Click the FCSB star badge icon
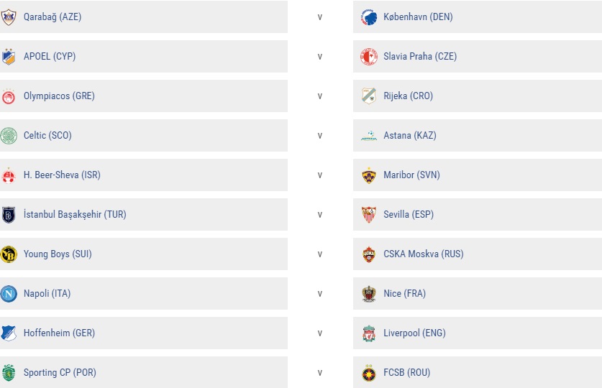Viewport: 602px width, 388px height. [x=368, y=372]
